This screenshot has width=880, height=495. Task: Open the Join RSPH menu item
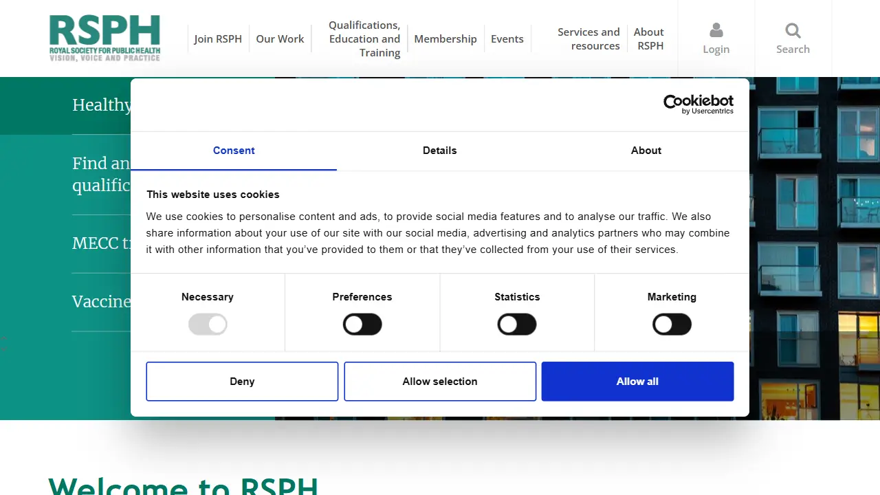218,39
